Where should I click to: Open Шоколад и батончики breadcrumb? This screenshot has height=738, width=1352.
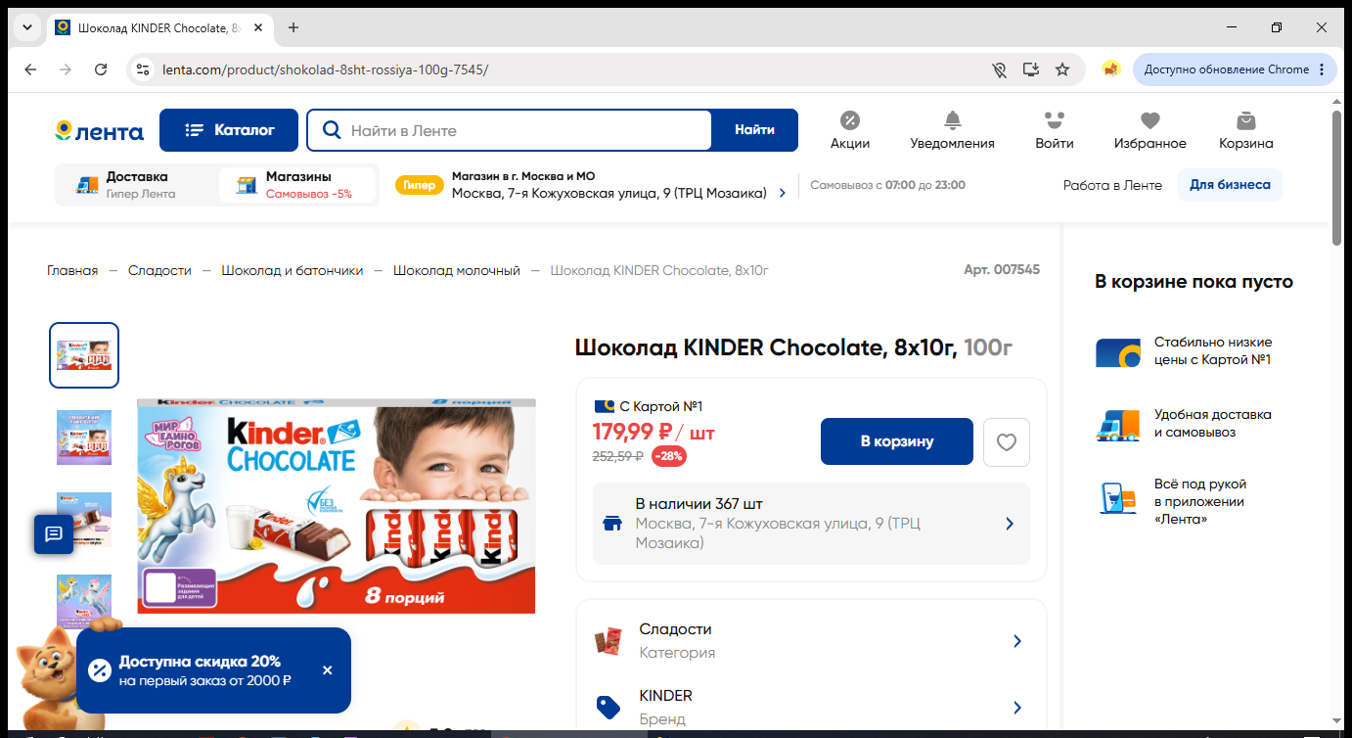click(292, 270)
